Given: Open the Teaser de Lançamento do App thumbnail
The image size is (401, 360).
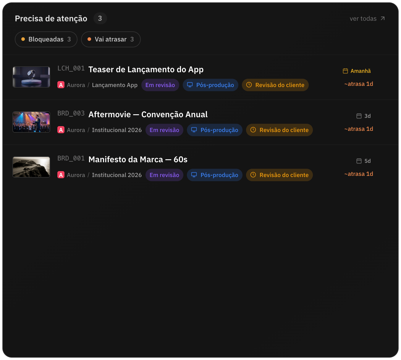Looking at the screenshot, I should [x=31, y=77].
